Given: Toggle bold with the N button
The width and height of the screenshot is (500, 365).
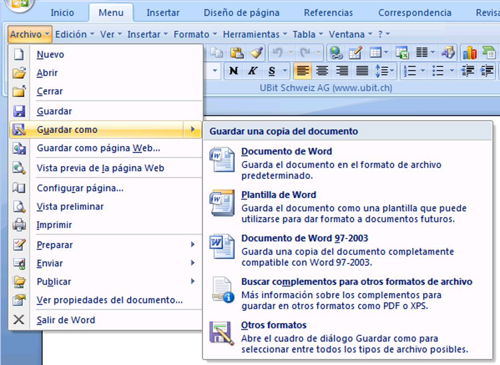Looking at the screenshot, I should point(233,71).
